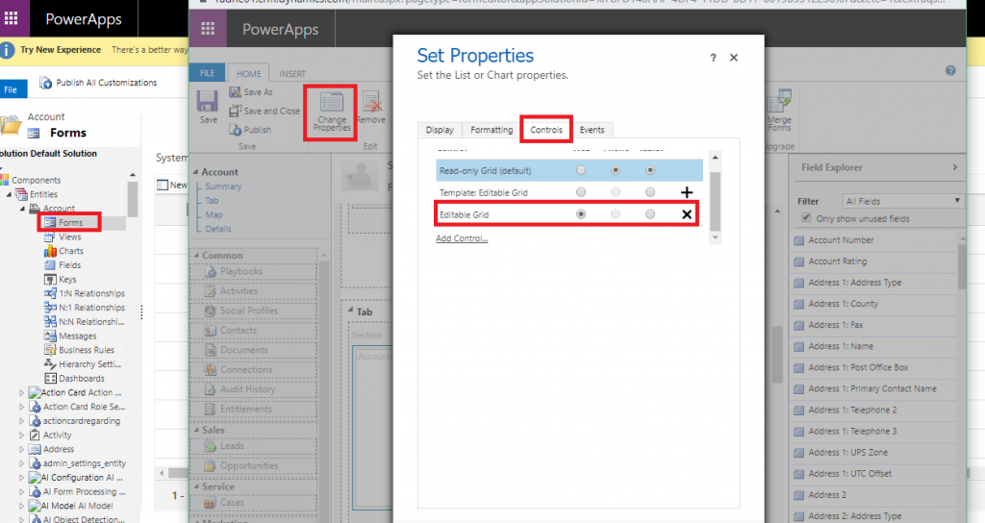Open the PowerApps app launcher waffle
985x523 pixels.
(208, 28)
